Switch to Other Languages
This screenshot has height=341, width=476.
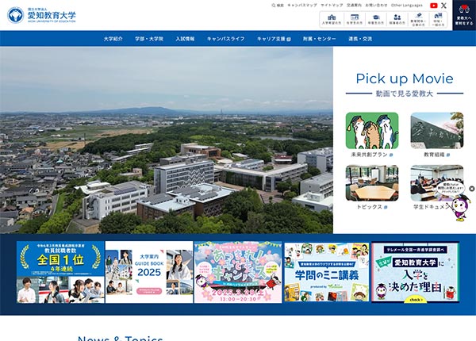point(406,6)
